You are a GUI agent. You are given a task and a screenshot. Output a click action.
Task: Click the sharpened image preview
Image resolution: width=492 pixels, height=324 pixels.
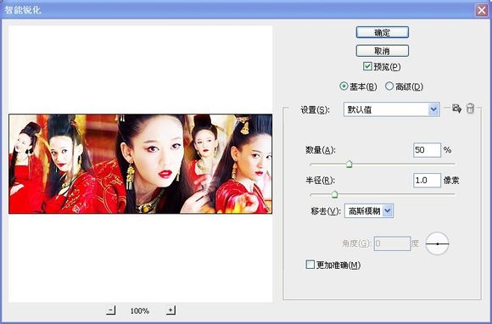140,164
